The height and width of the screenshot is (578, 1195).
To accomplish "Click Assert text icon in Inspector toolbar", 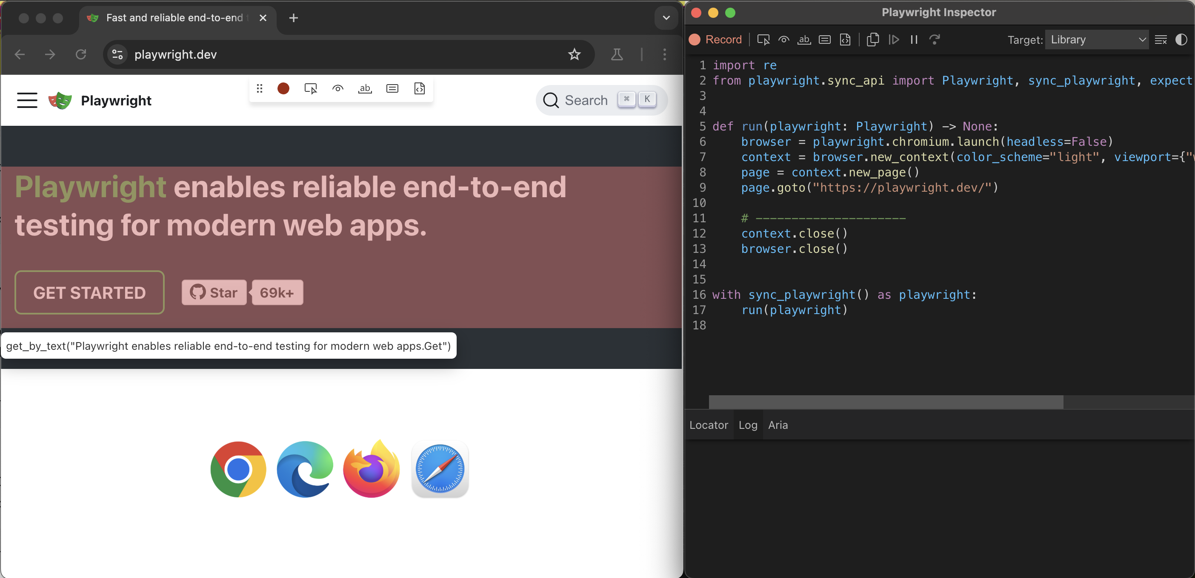I will pyautogui.click(x=804, y=40).
